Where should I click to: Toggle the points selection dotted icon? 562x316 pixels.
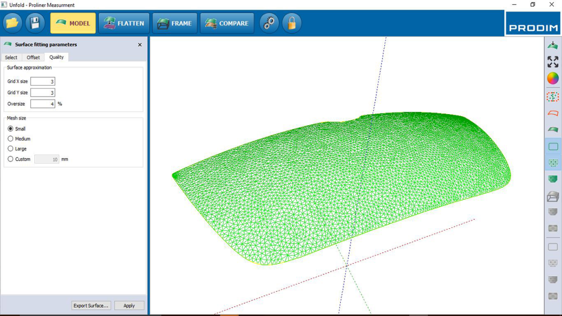[x=553, y=97]
